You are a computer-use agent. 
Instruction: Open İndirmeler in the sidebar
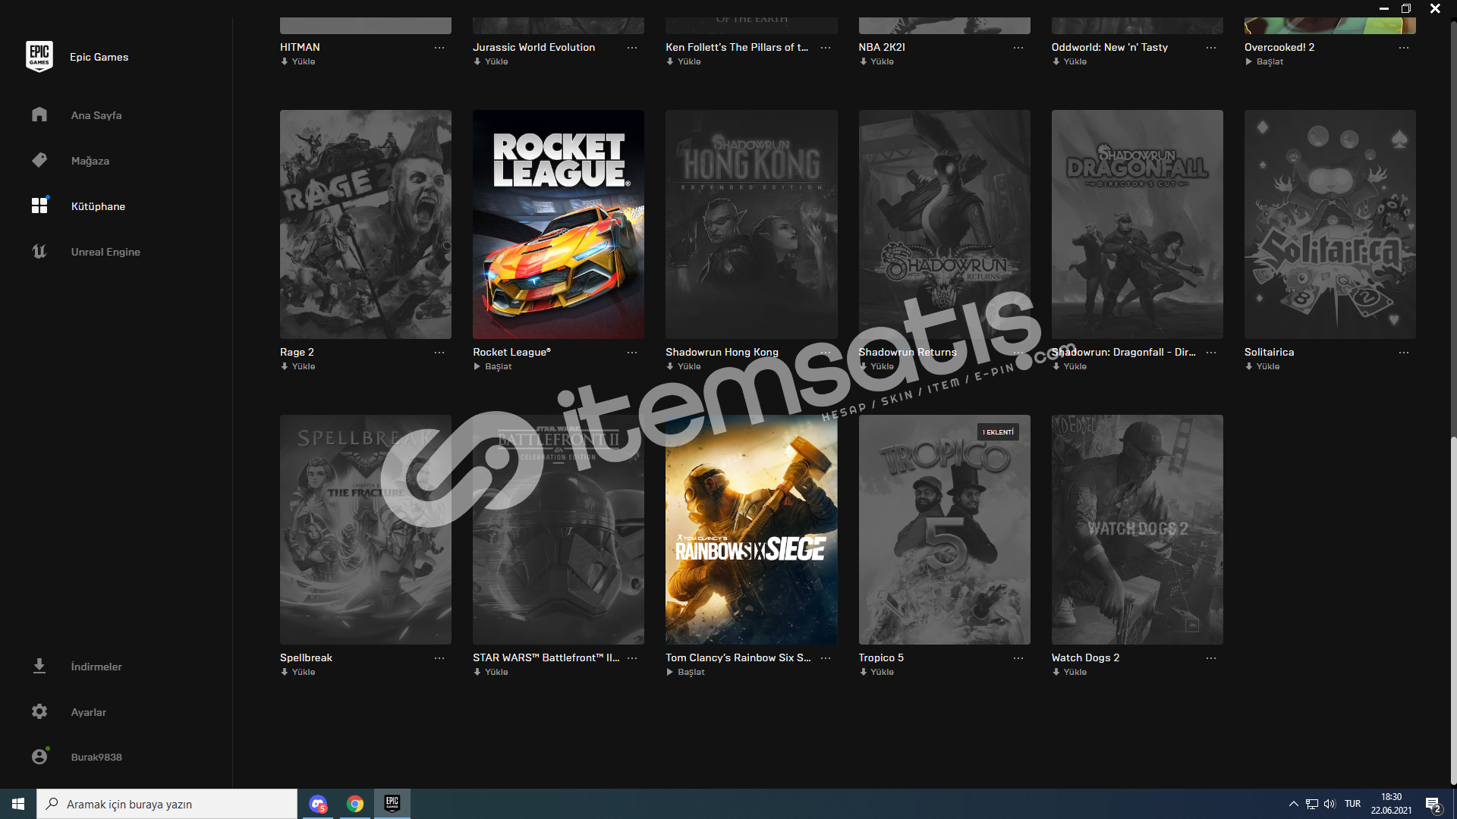pos(96,667)
